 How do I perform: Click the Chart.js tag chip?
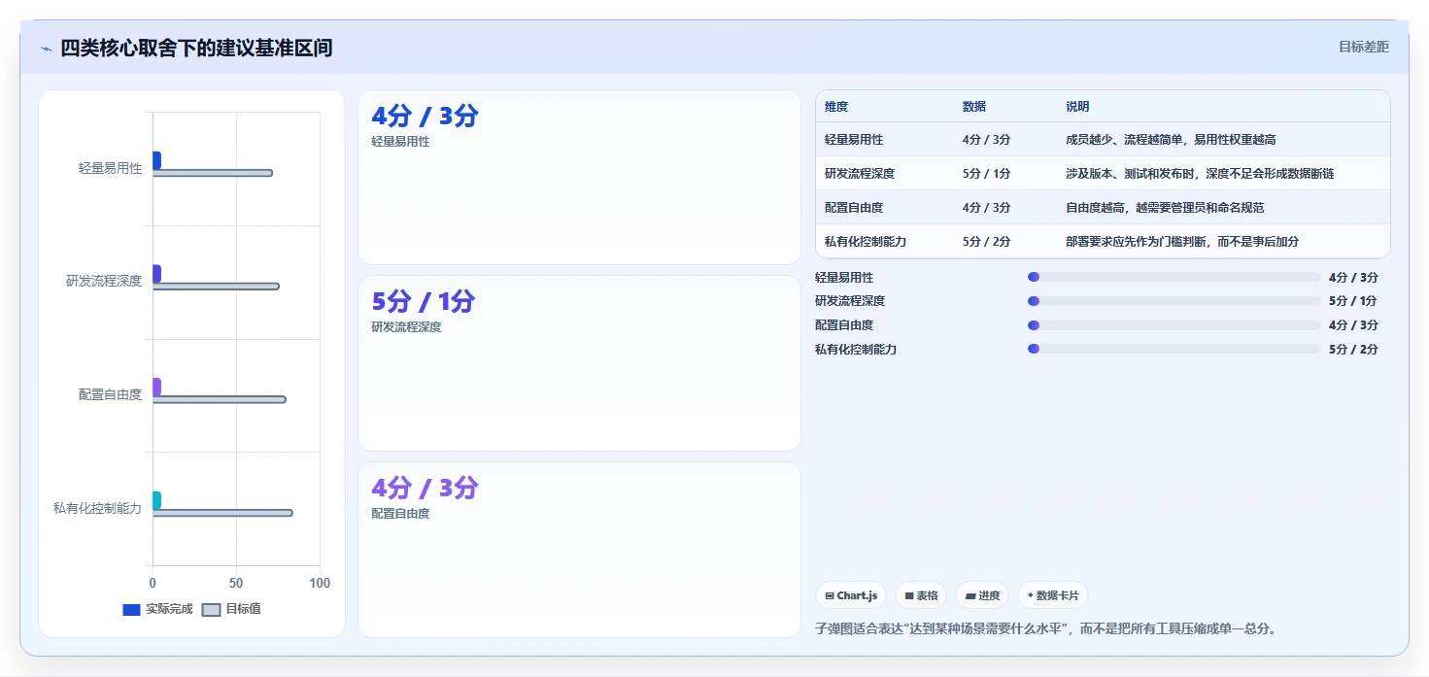pos(851,595)
